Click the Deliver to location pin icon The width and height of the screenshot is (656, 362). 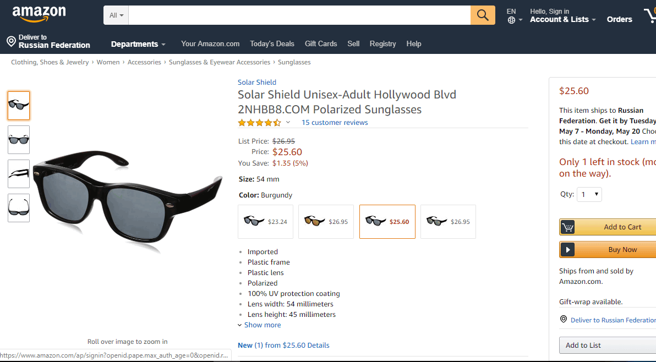pyautogui.click(x=11, y=41)
